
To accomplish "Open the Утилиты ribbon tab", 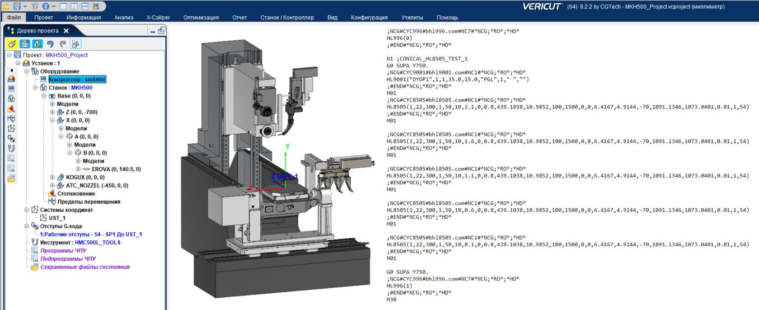I will 412,17.
